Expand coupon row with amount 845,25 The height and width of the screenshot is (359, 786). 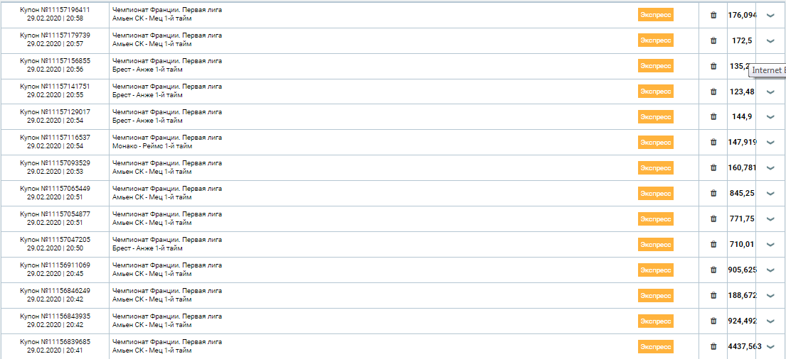(770, 194)
